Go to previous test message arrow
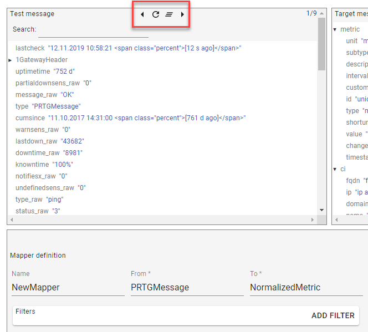 pos(142,14)
